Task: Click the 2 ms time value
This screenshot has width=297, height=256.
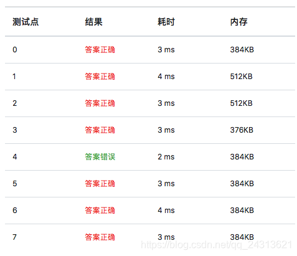Action: [166, 157]
